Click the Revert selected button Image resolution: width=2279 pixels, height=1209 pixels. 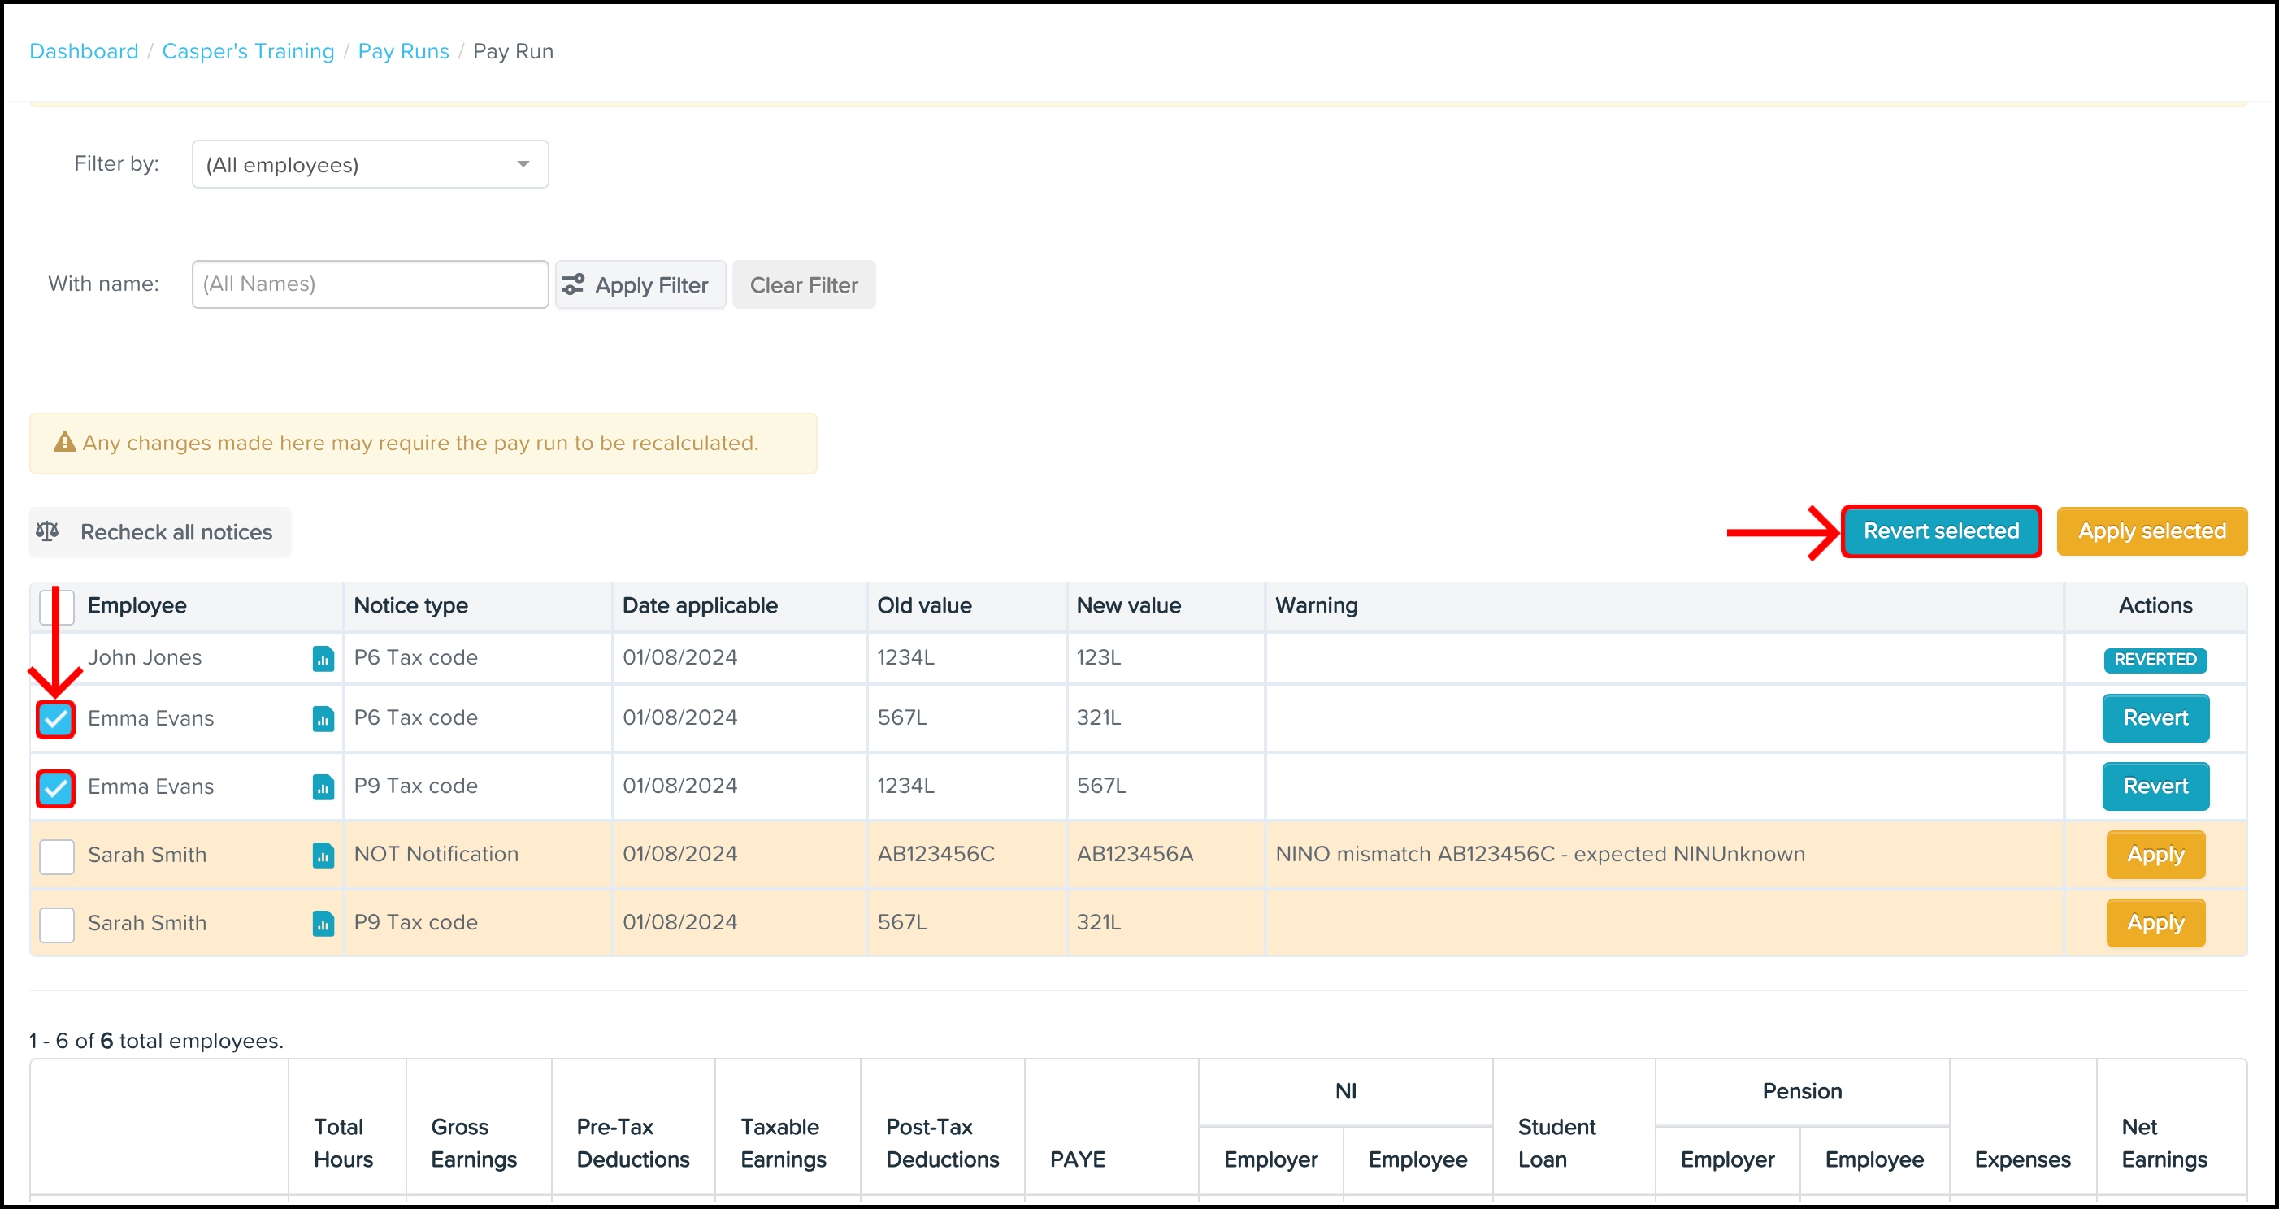pyautogui.click(x=1941, y=531)
